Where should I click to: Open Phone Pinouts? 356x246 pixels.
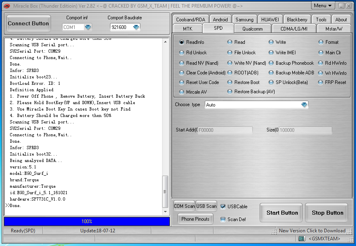[195, 219]
